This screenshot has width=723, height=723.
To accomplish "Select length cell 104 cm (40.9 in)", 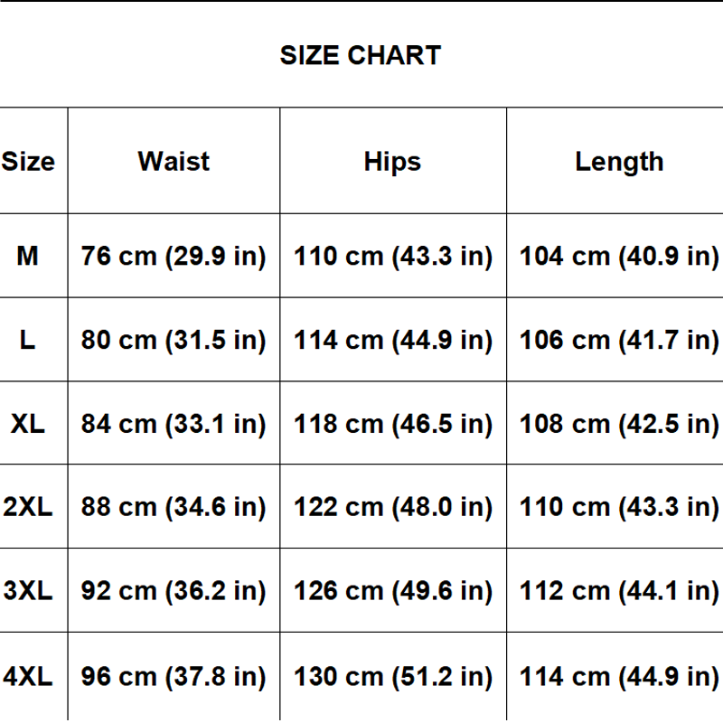I will 619,257.
